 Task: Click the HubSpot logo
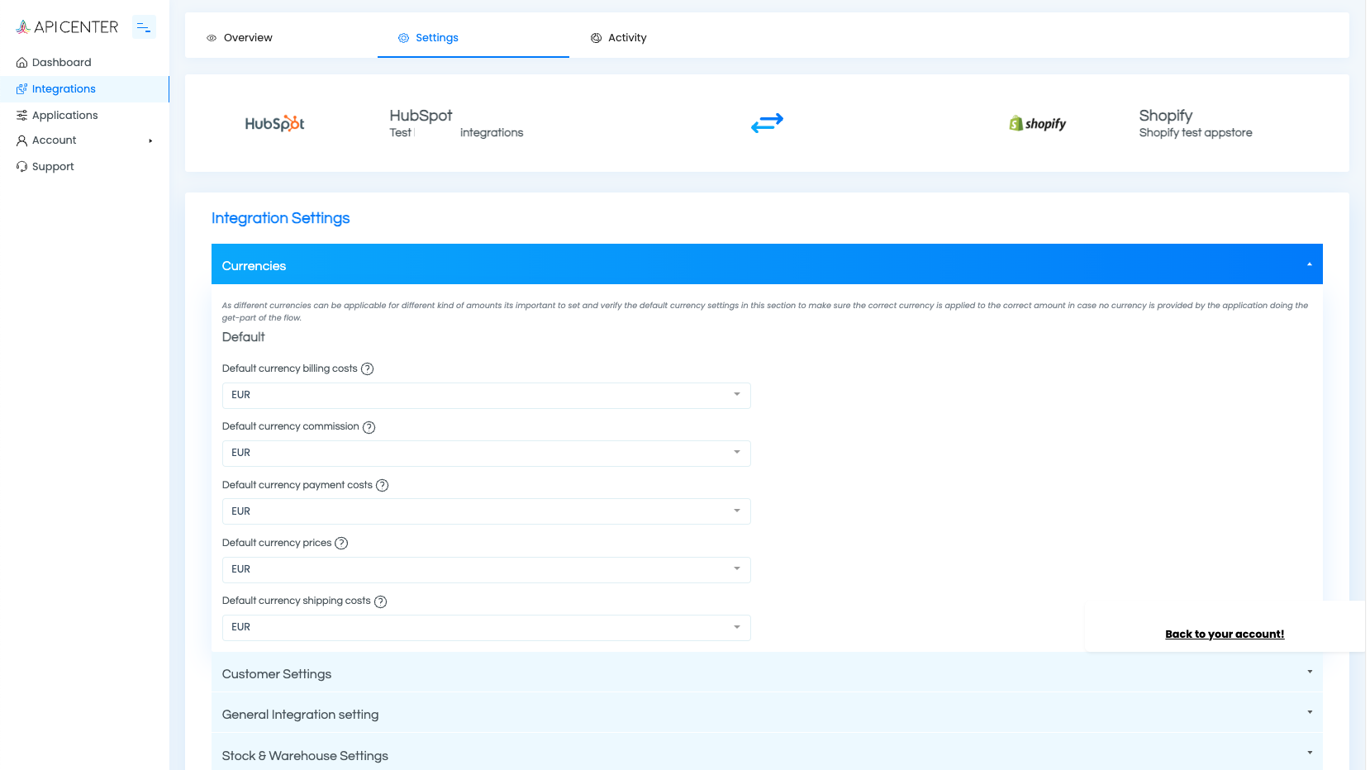(x=274, y=123)
